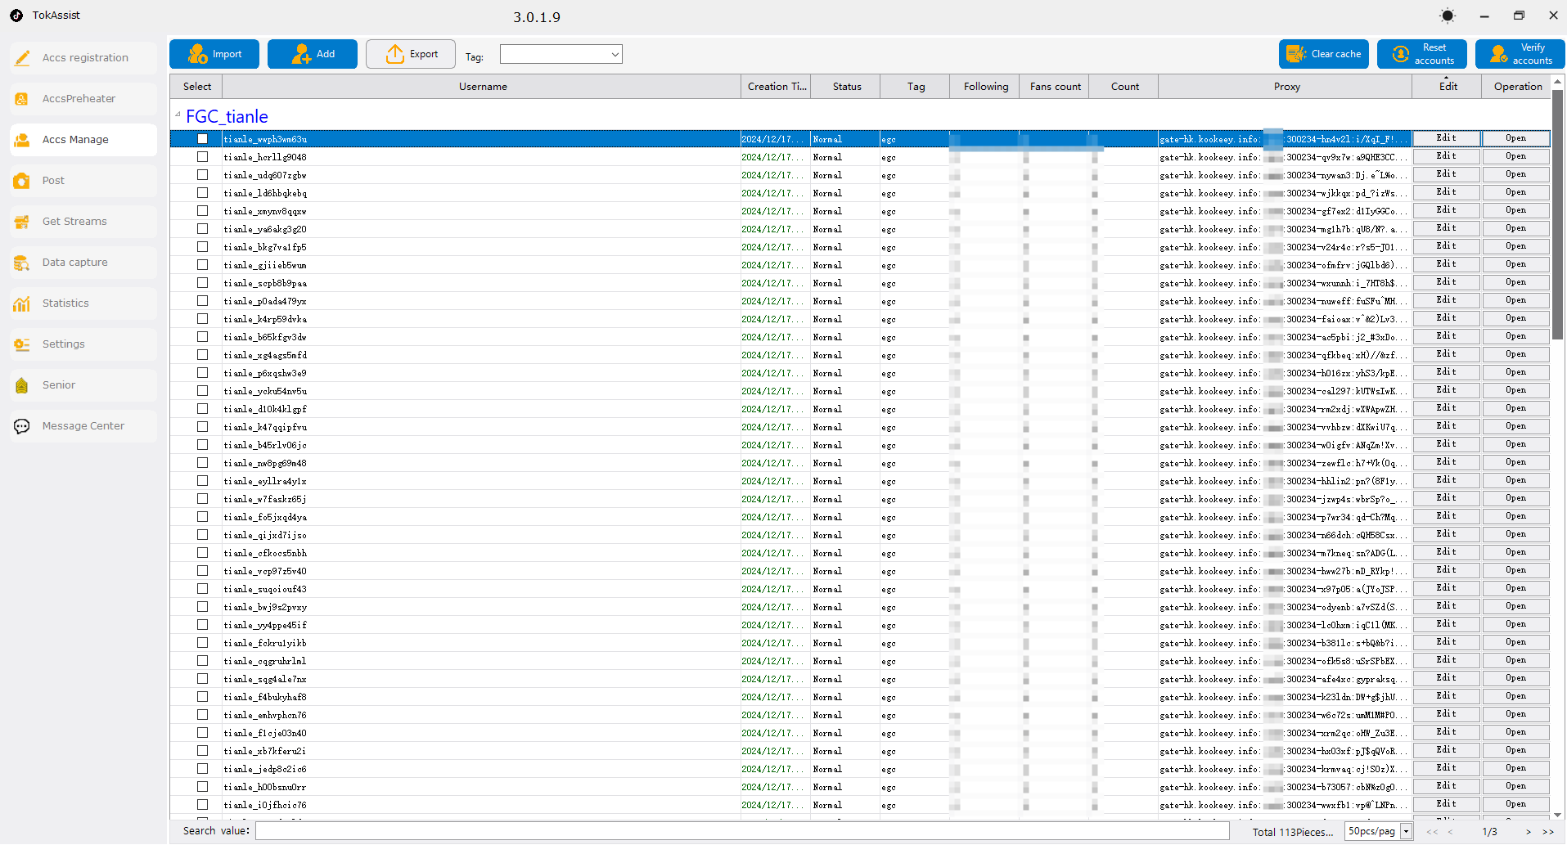Tick the checkbox for tianle_p0ada479yx

[202, 301]
